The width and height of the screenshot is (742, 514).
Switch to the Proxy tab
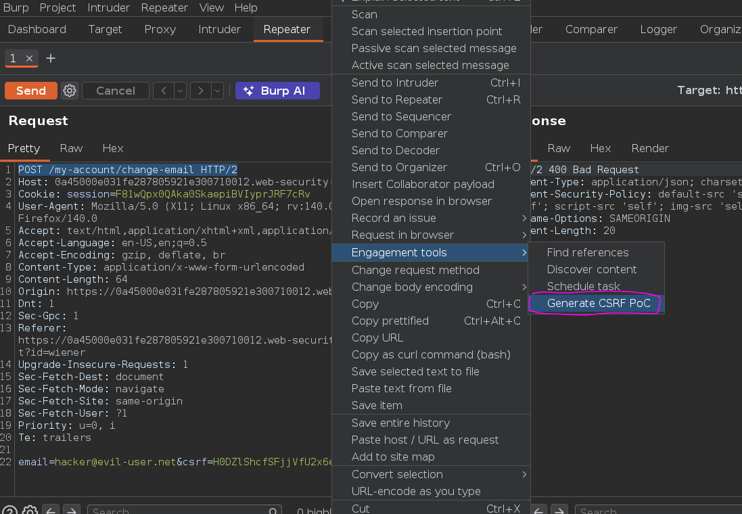(160, 29)
